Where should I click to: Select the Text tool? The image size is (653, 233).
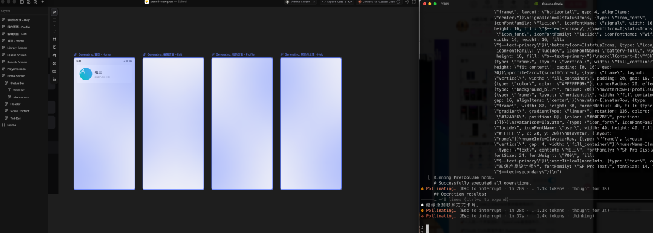54,31
